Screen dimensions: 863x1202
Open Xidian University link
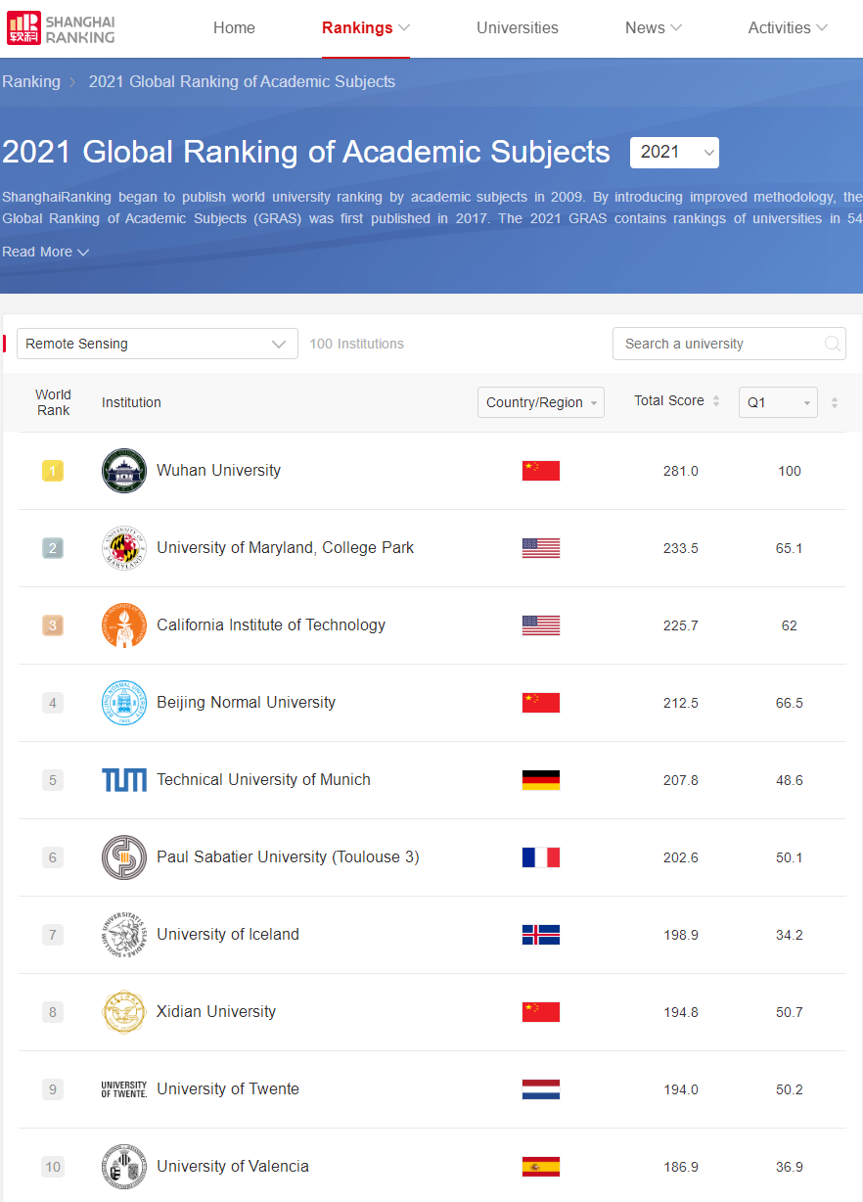coord(216,1011)
